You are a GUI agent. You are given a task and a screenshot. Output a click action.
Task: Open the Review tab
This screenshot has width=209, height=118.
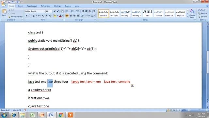(68, 6)
